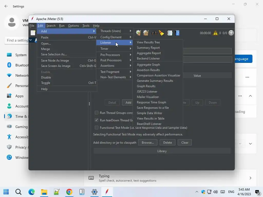This screenshot has height=197, width=263.
Task: Click the panel splitter dots handle
Action: click(89, 104)
